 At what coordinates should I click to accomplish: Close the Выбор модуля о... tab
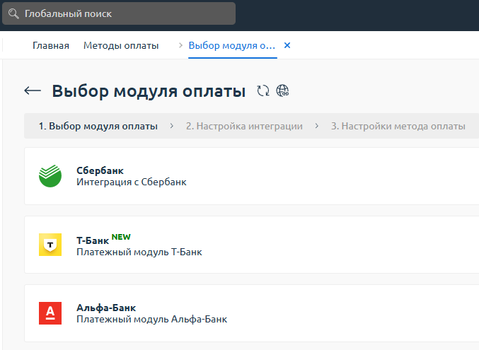click(x=287, y=45)
